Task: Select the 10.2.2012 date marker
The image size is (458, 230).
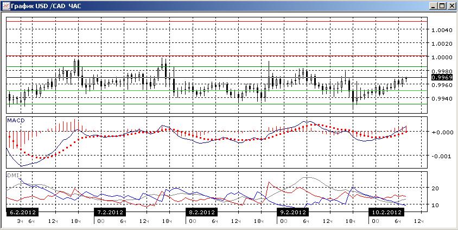Action: (387, 212)
